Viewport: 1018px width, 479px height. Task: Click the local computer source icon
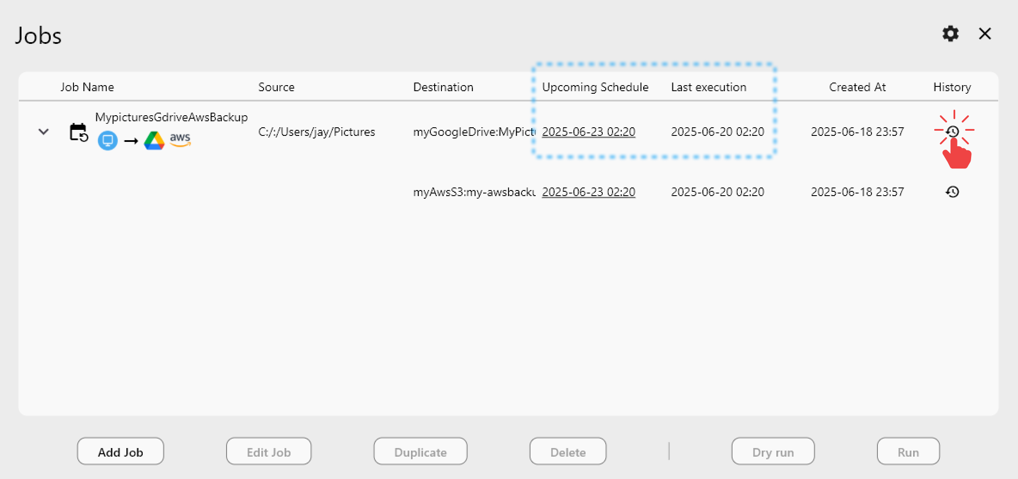tap(107, 140)
